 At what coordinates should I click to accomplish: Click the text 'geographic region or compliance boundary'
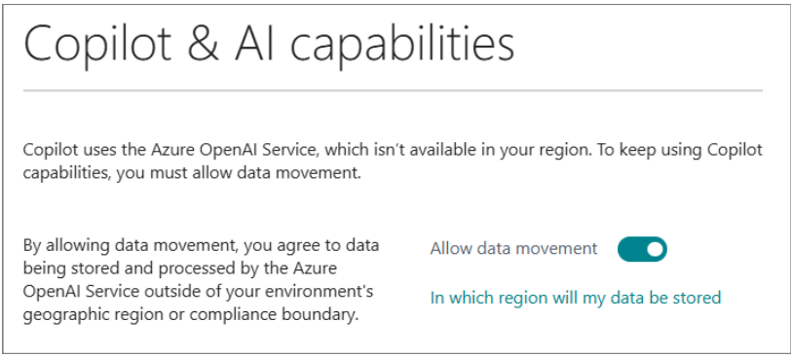(x=195, y=314)
